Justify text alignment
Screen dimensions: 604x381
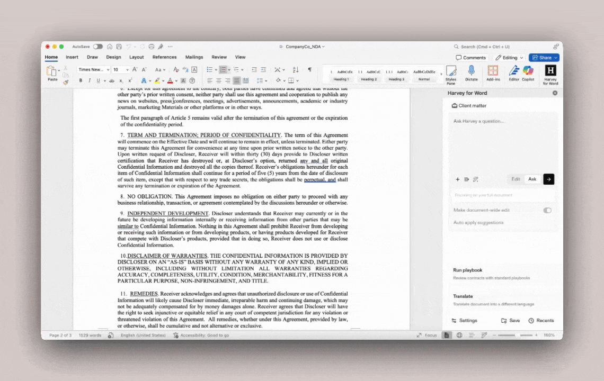pos(236,80)
